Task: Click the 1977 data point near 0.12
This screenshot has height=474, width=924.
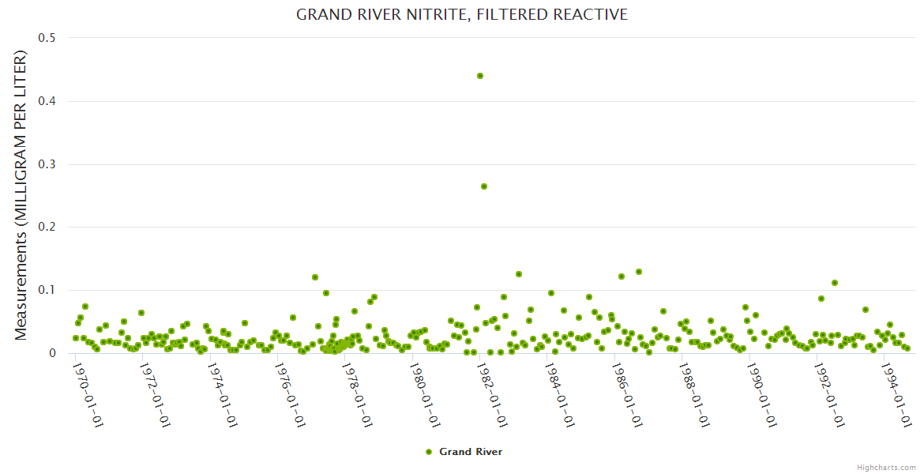Action: (315, 277)
